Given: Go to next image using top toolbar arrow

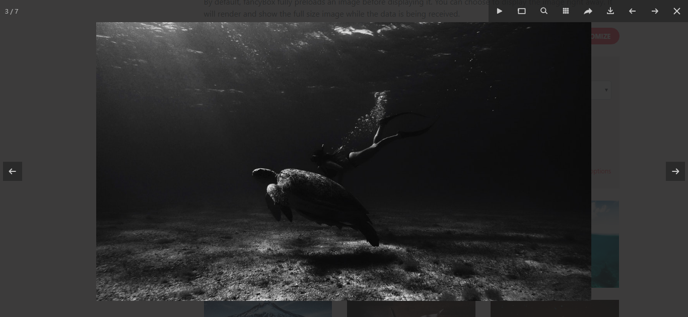Looking at the screenshot, I should 655,11.
